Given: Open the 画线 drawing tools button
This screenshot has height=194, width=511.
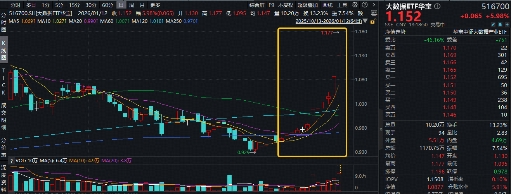Looking at the screenshot, I should click(327, 5).
